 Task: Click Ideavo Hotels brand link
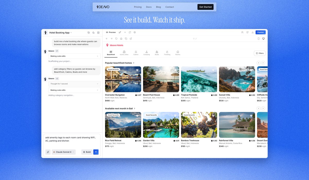click(115, 45)
